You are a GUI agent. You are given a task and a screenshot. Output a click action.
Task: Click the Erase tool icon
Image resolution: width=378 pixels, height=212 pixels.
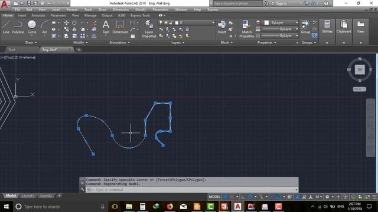click(94, 23)
